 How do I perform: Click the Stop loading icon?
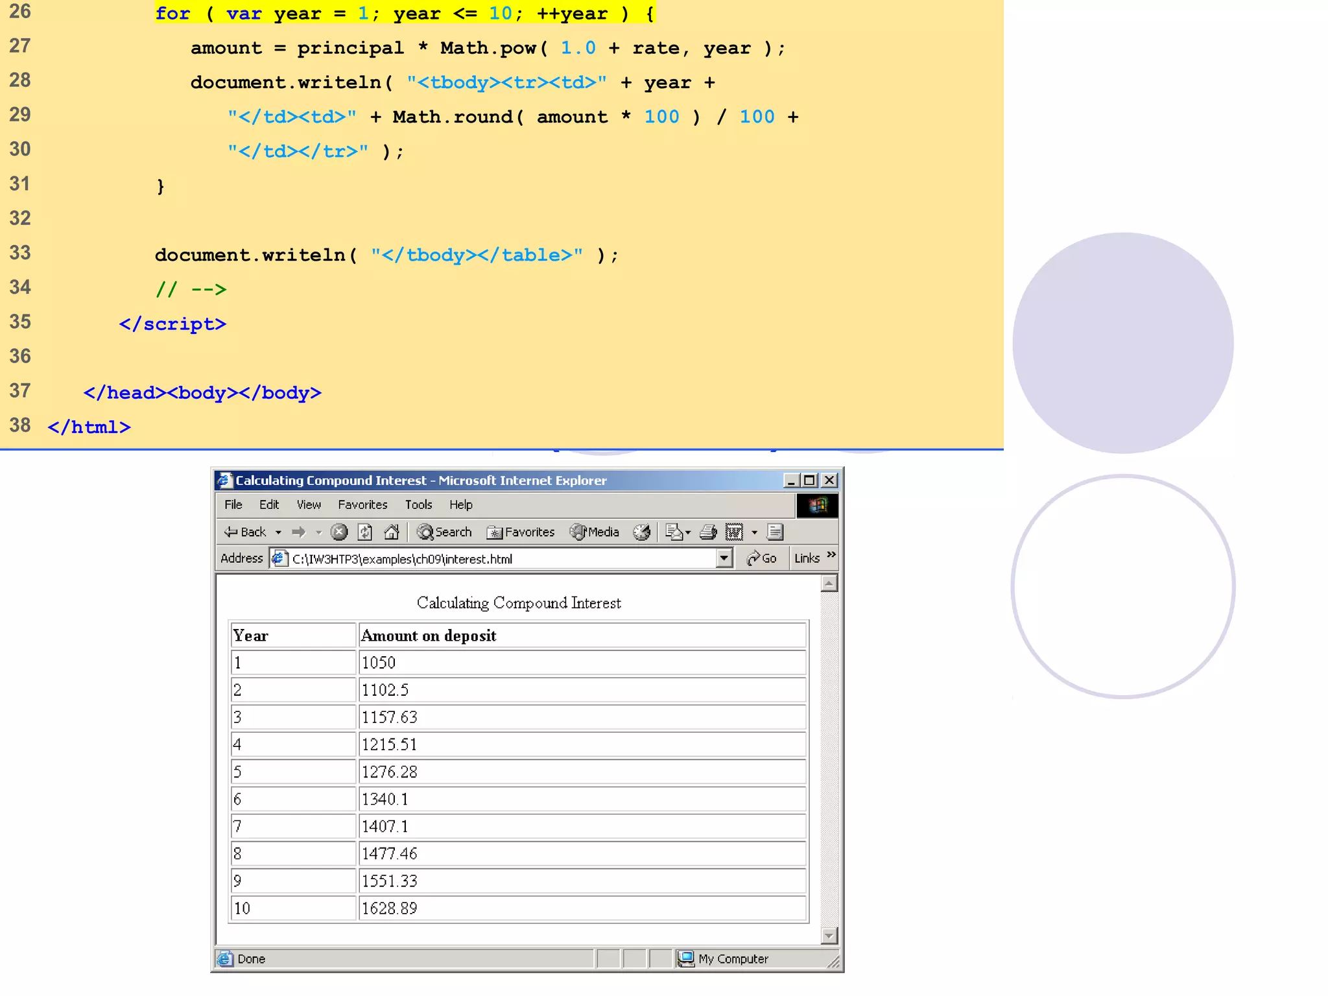pos(338,532)
